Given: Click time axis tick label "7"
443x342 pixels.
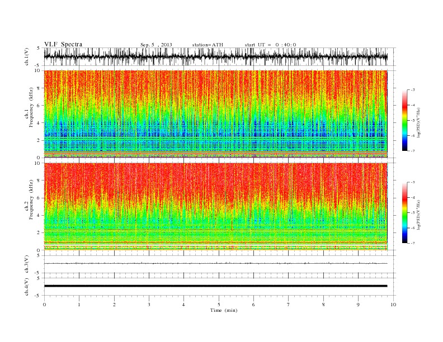Looking at the screenshot, I should coord(289,305).
